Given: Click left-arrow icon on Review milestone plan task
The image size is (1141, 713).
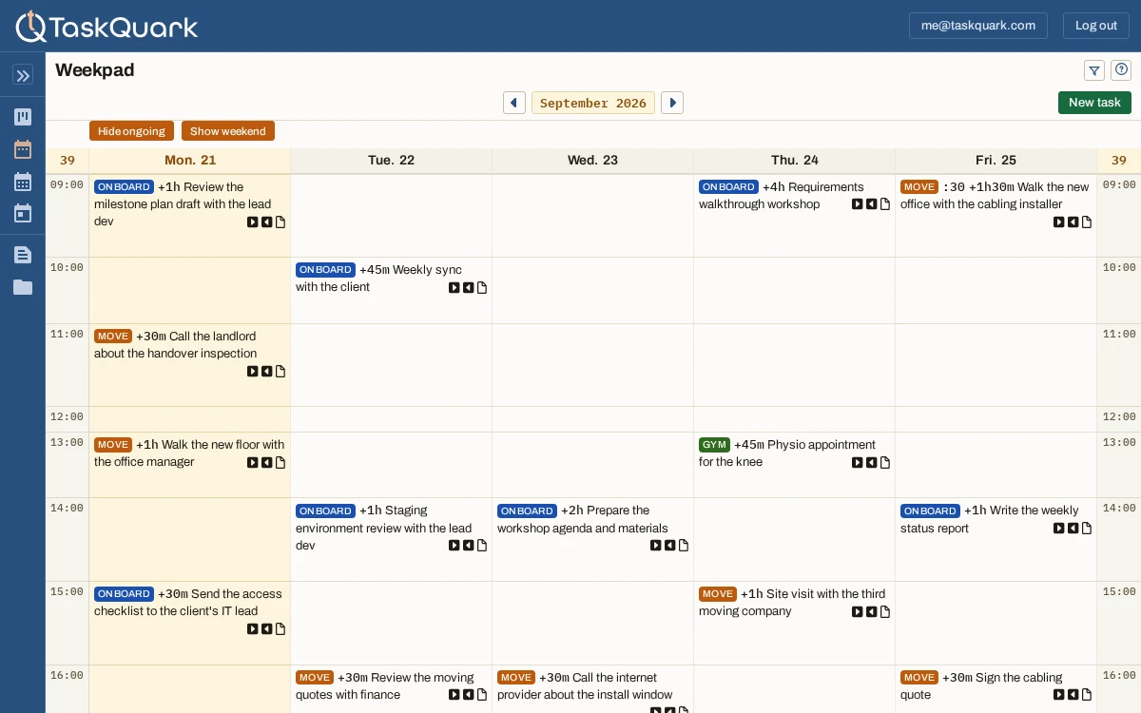Looking at the screenshot, I should pyautogui.click(x=266, y=222).
